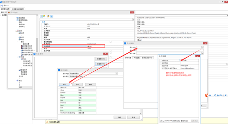Viewport: 228px width, 124px height.
Task: Click into 操作类型 input field
Action: coord(169,47)
